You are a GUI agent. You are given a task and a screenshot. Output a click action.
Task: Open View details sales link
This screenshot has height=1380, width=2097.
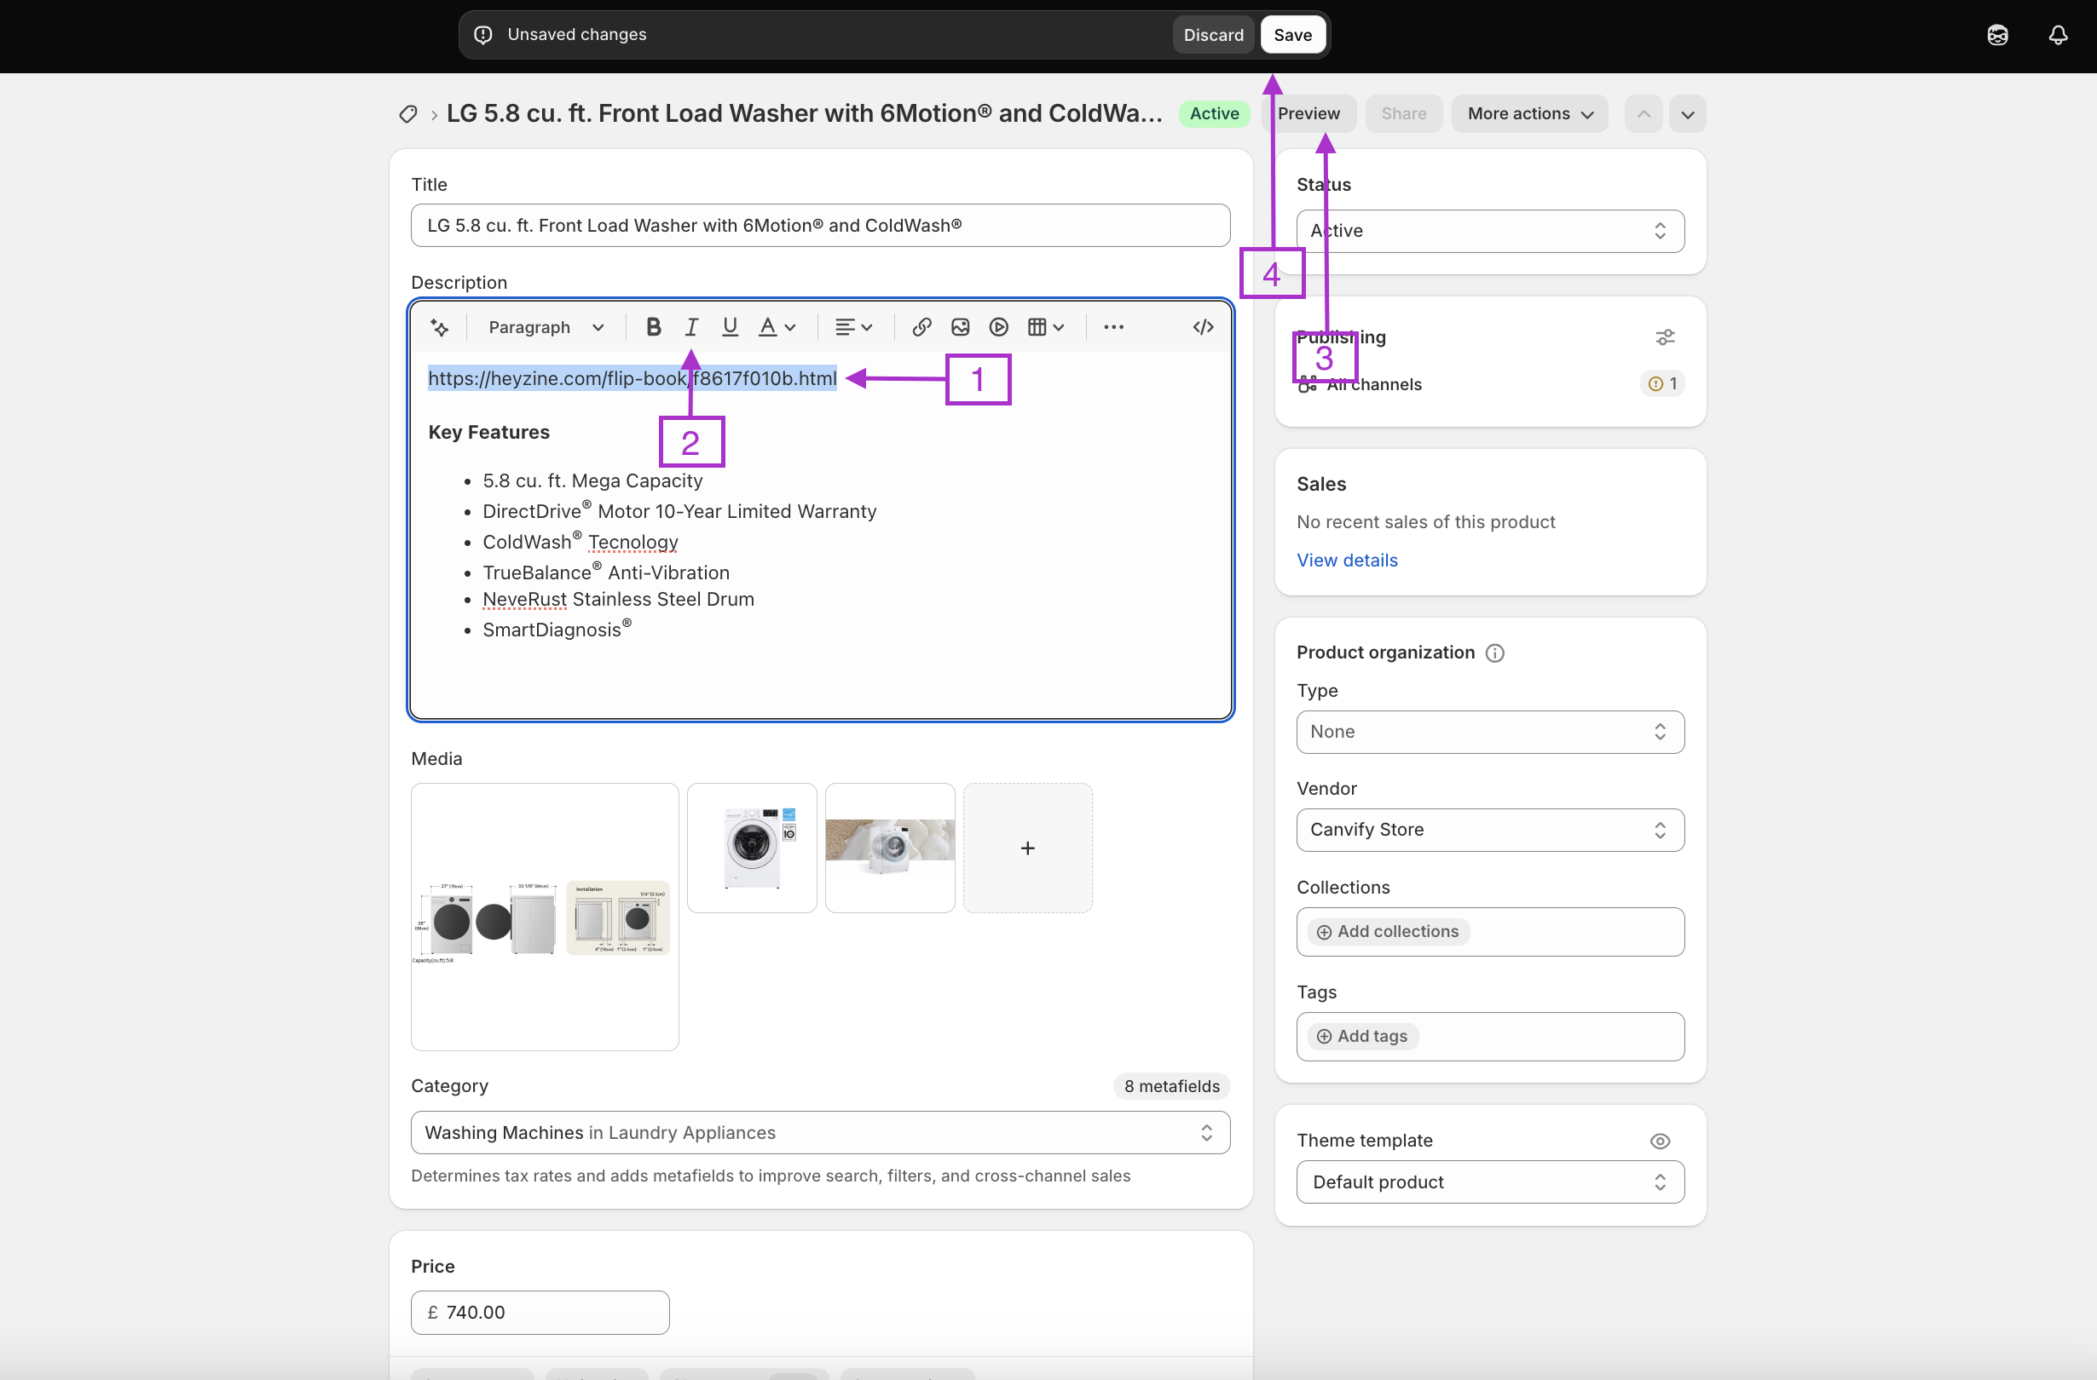coord(1346,561)
